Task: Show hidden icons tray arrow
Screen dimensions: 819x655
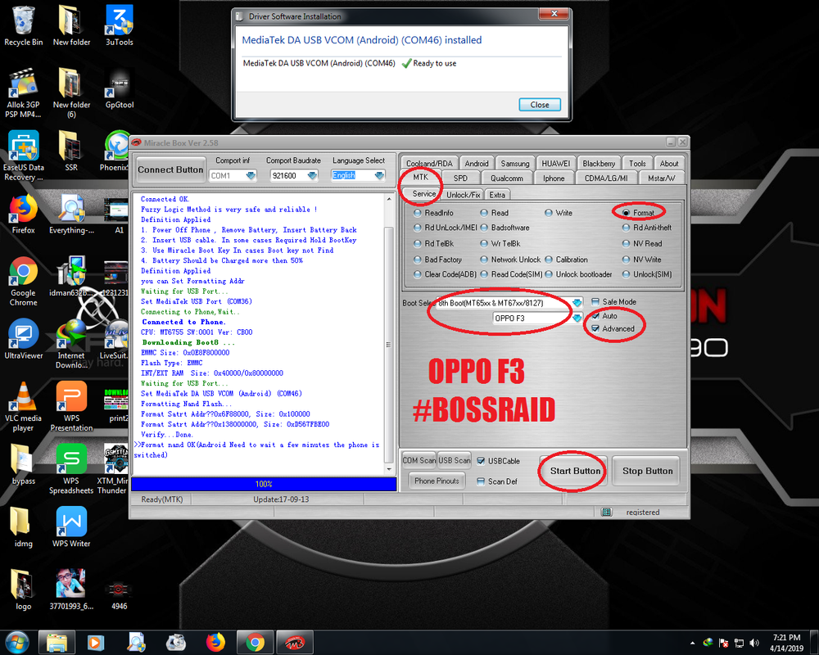Action: coord(693,643)
